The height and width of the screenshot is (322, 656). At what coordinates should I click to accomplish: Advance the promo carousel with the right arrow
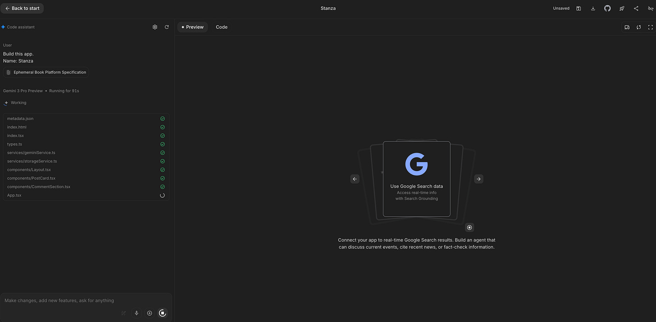(478, 179)
